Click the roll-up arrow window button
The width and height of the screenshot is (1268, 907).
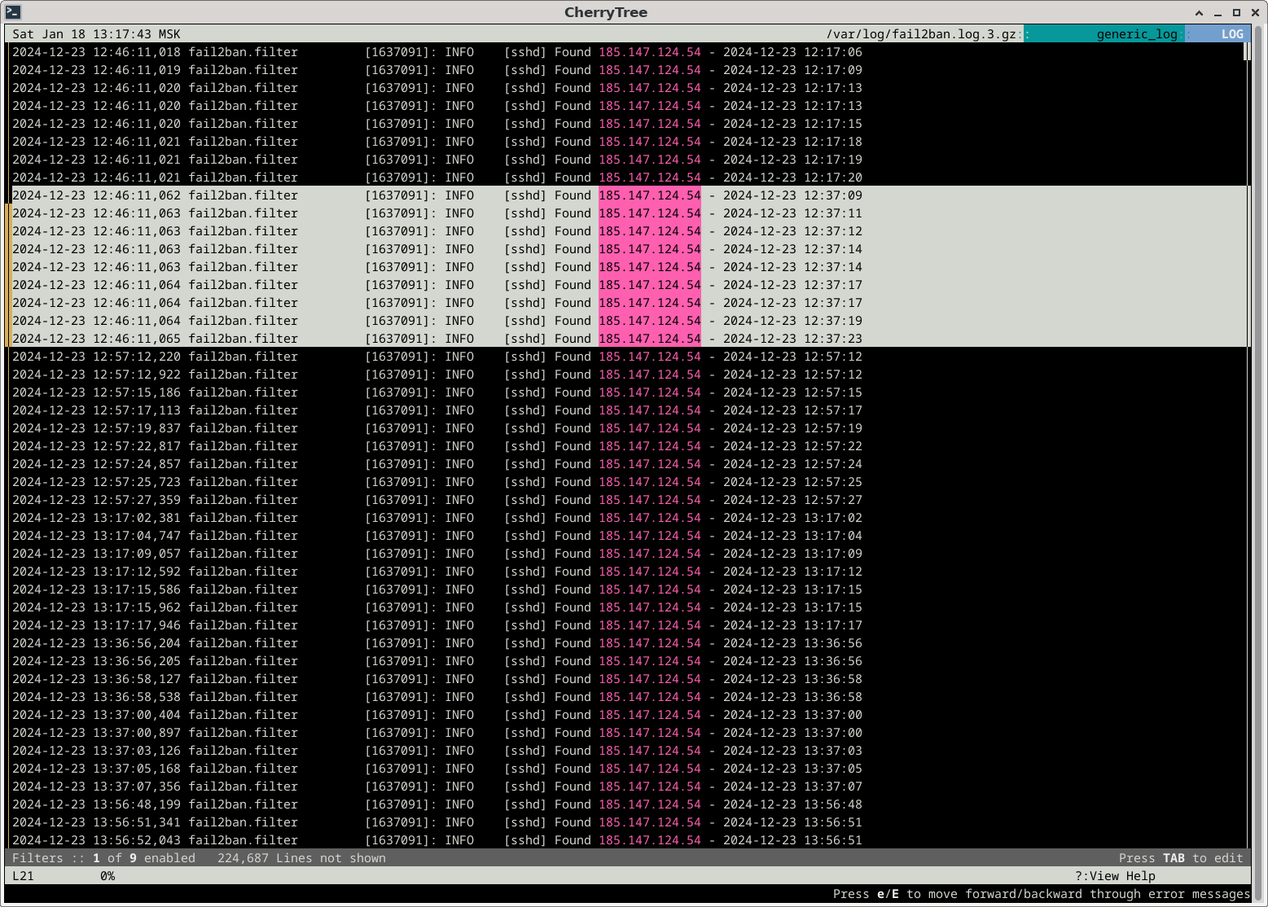point(1199,12)
